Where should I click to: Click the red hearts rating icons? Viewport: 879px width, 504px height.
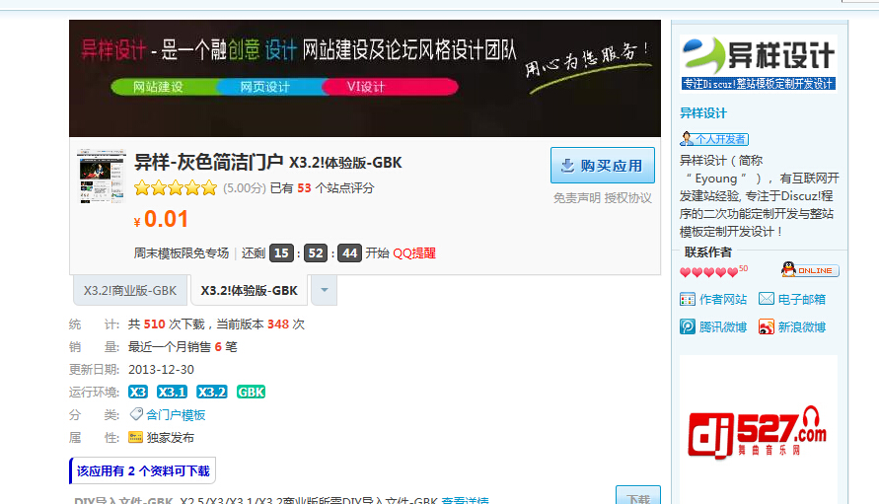click(x=709, y=272)
